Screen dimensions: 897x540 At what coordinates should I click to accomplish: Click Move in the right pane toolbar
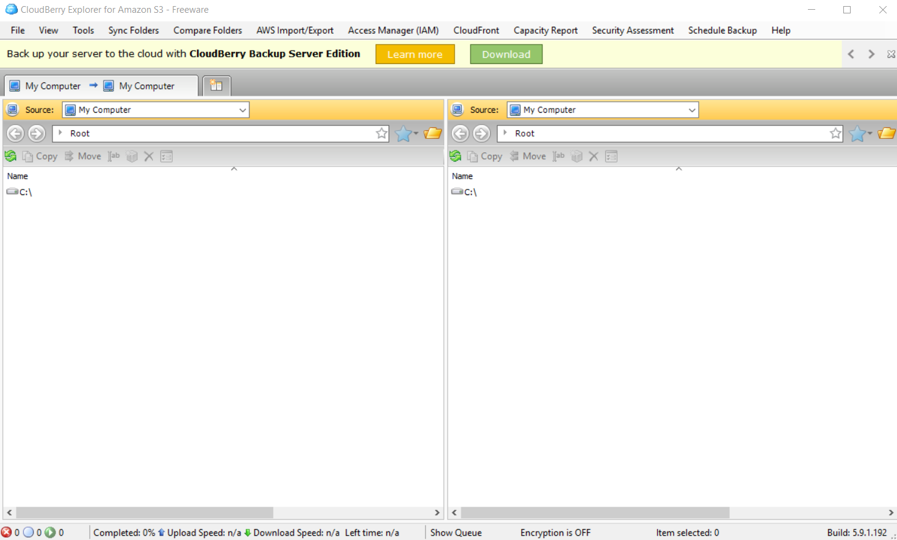(x=528, y=156)
